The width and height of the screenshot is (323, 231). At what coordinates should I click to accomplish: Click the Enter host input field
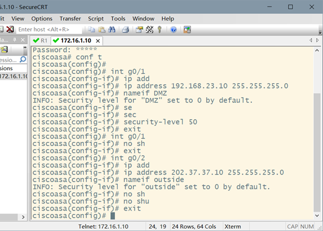point(50,30)
